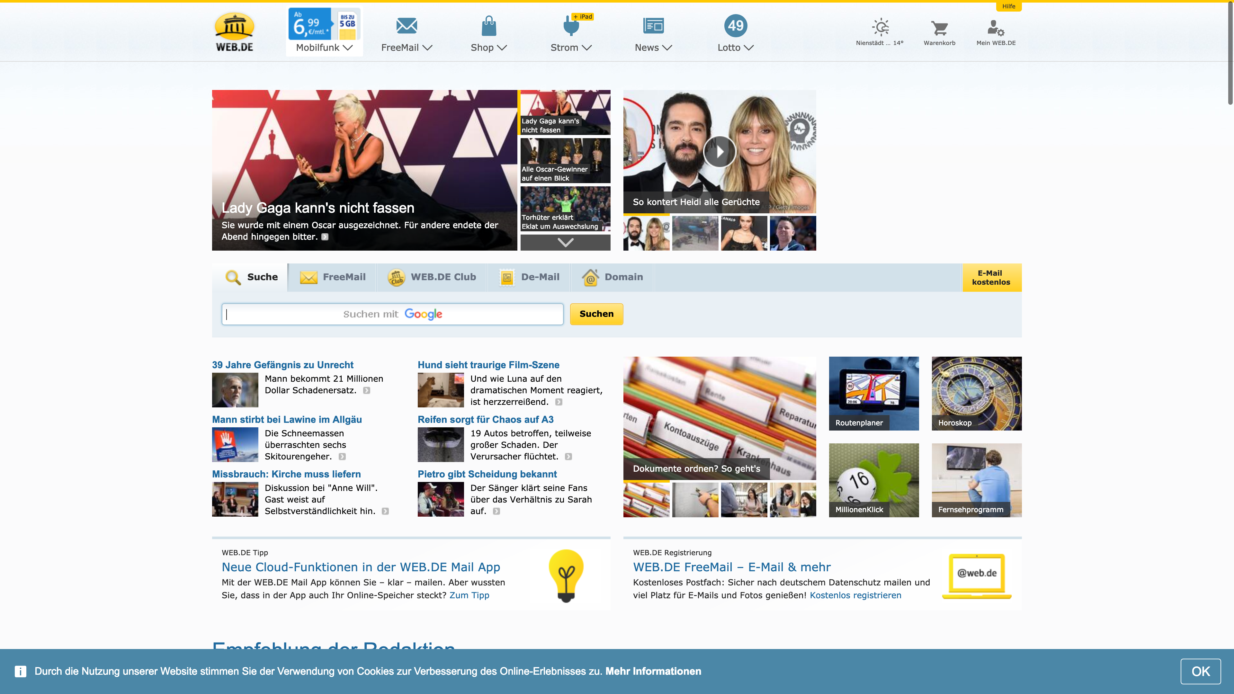Open the weather icon for Nienstädt
Screen dimensions: 1234x694
click(x=880, y=27)
